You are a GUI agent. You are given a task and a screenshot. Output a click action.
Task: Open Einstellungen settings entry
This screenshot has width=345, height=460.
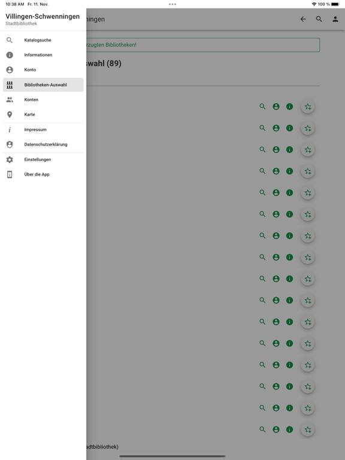[43, 159]
